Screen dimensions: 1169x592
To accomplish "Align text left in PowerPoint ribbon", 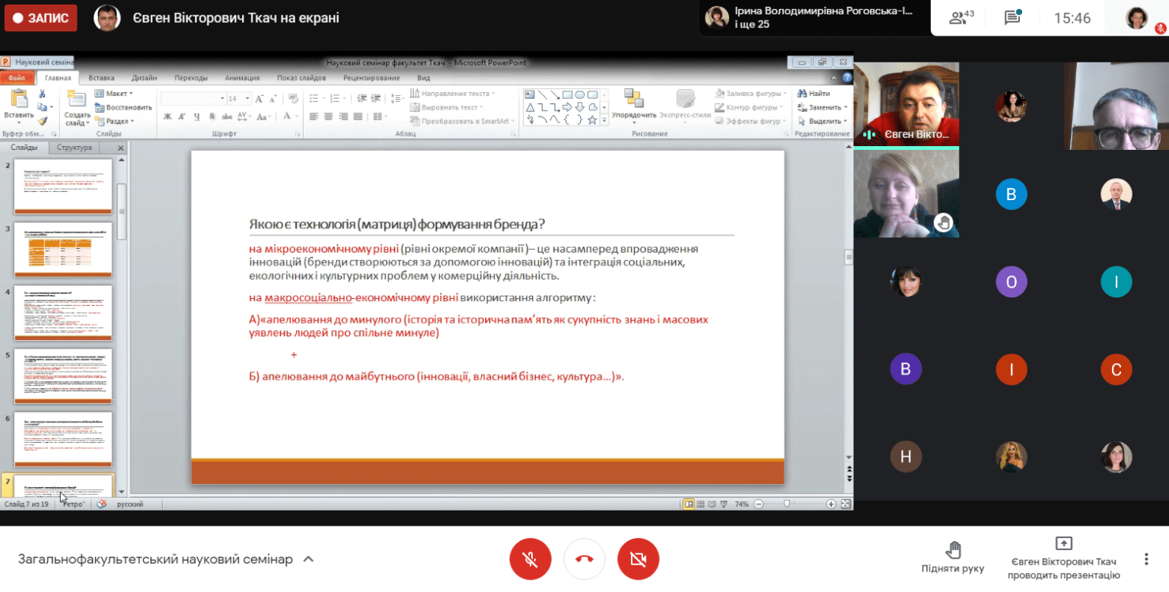I will [x=314, y=116].
